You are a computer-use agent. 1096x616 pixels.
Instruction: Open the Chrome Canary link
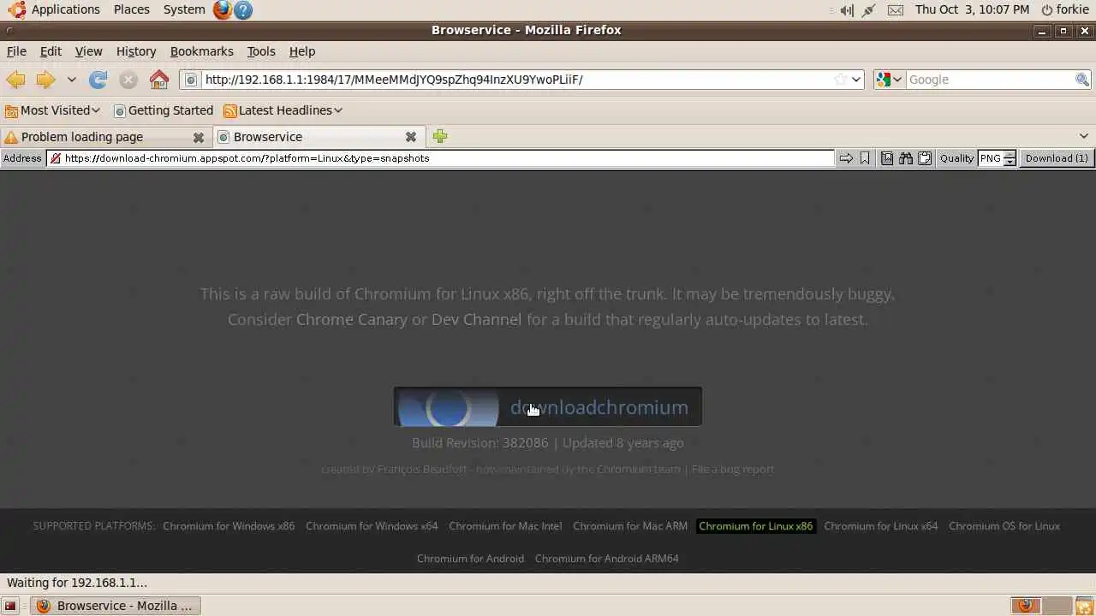coord(352,319)
